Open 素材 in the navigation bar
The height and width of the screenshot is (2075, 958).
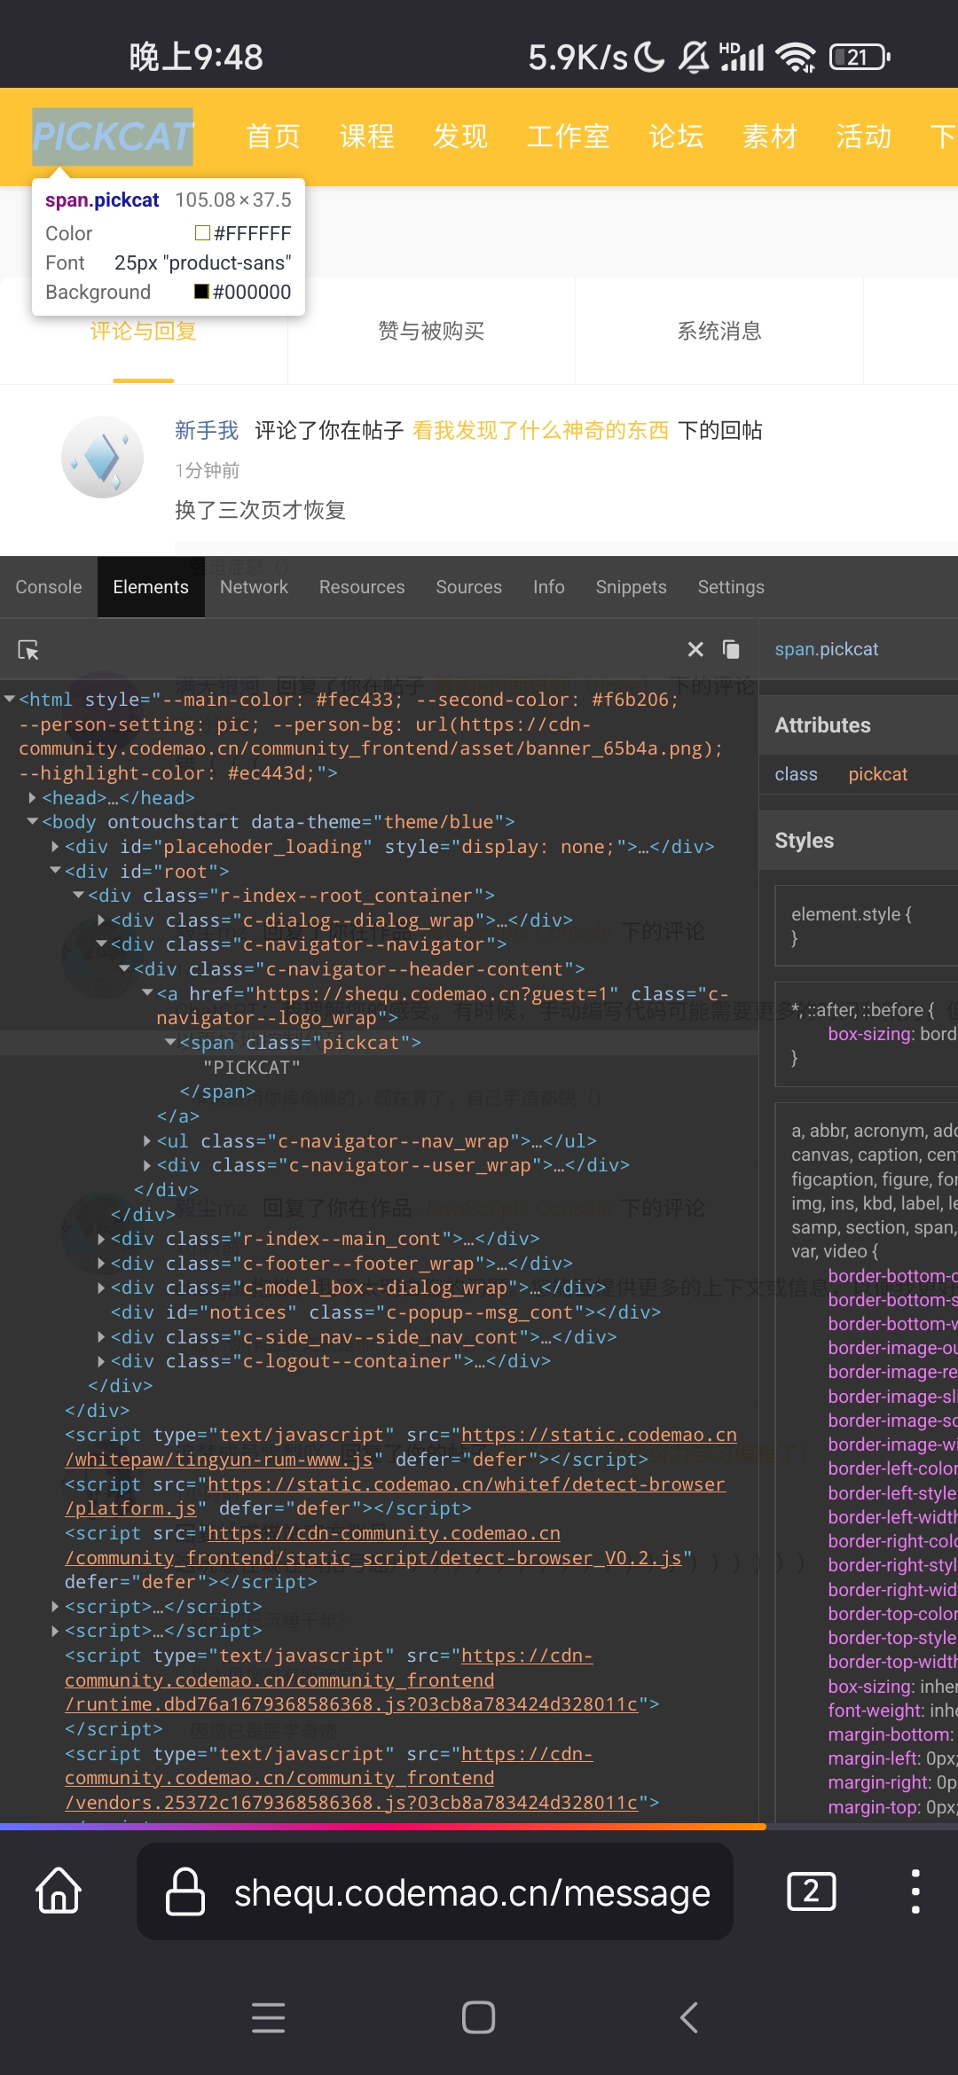pyautogui.click(x=770, y=137)
